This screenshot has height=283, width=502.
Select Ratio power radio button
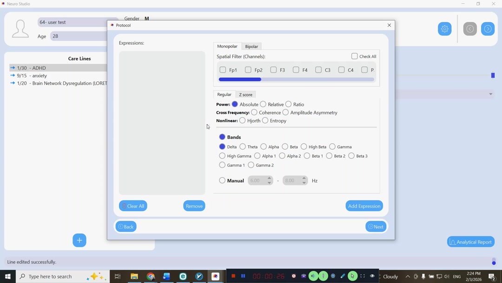point(289,104)
